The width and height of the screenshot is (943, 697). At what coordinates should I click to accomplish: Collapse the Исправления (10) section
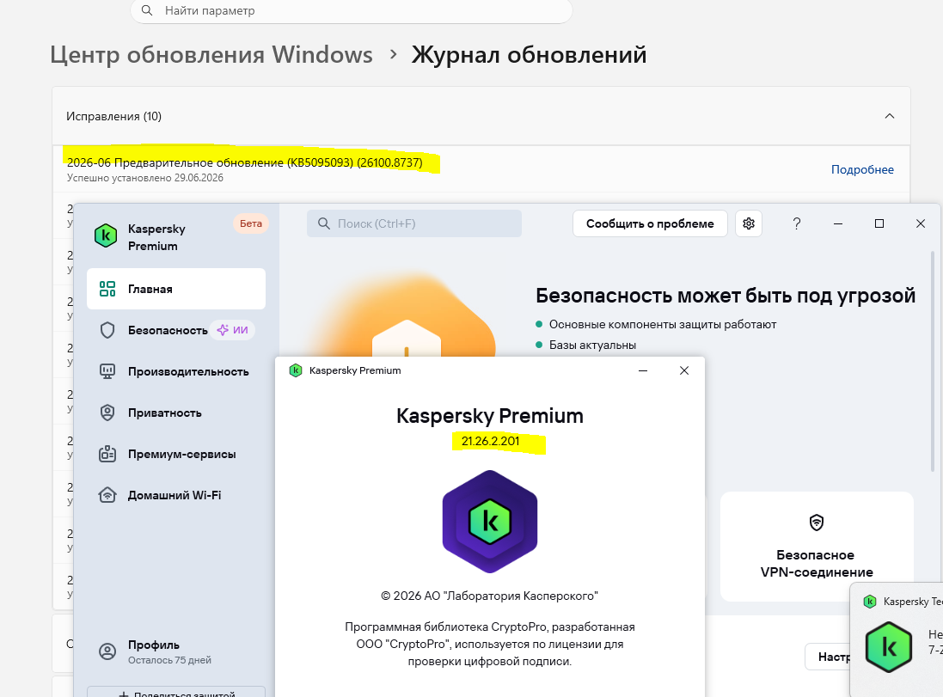[x=890, y=116]
